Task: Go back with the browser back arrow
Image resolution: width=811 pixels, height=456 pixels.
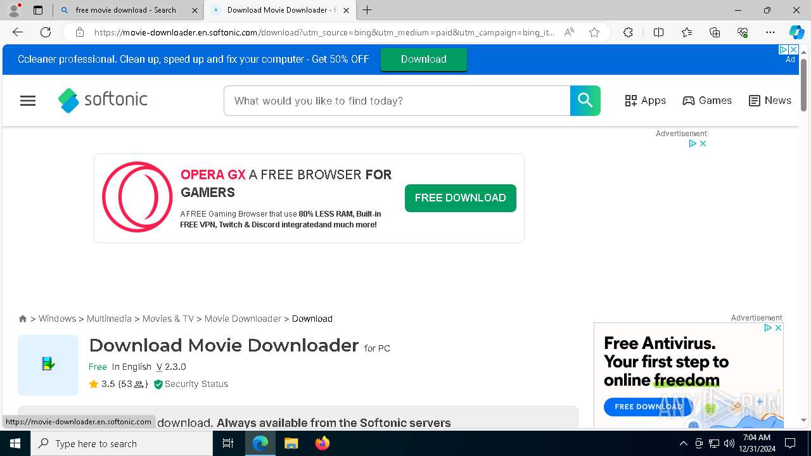Action: tap(18, 32)
